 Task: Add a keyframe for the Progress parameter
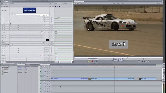tap(52, 18)
